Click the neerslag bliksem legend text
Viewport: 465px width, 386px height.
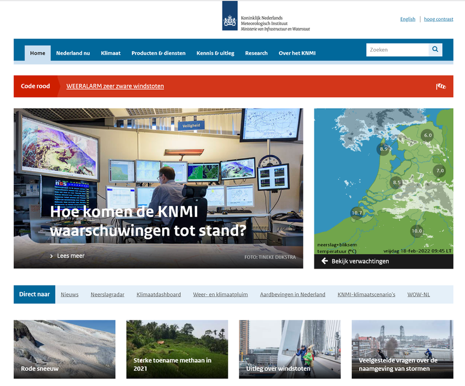click(337, 245)
